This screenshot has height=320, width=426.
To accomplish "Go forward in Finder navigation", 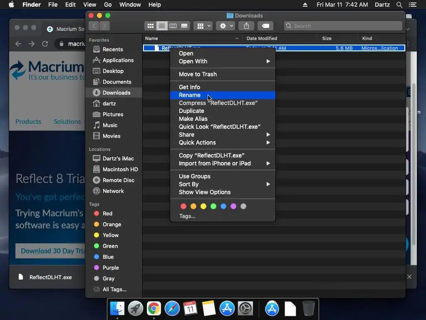I will coord(104,26).
